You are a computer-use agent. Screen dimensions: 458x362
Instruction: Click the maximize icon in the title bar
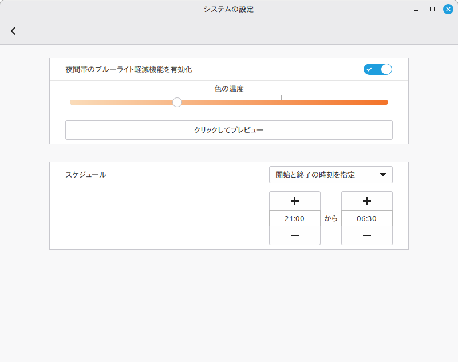[x=431, y=9]
